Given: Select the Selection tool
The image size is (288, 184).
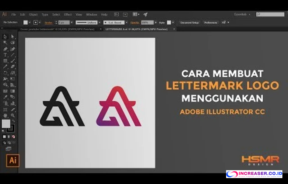Looking at the screenshot, I should pos(5,37).
